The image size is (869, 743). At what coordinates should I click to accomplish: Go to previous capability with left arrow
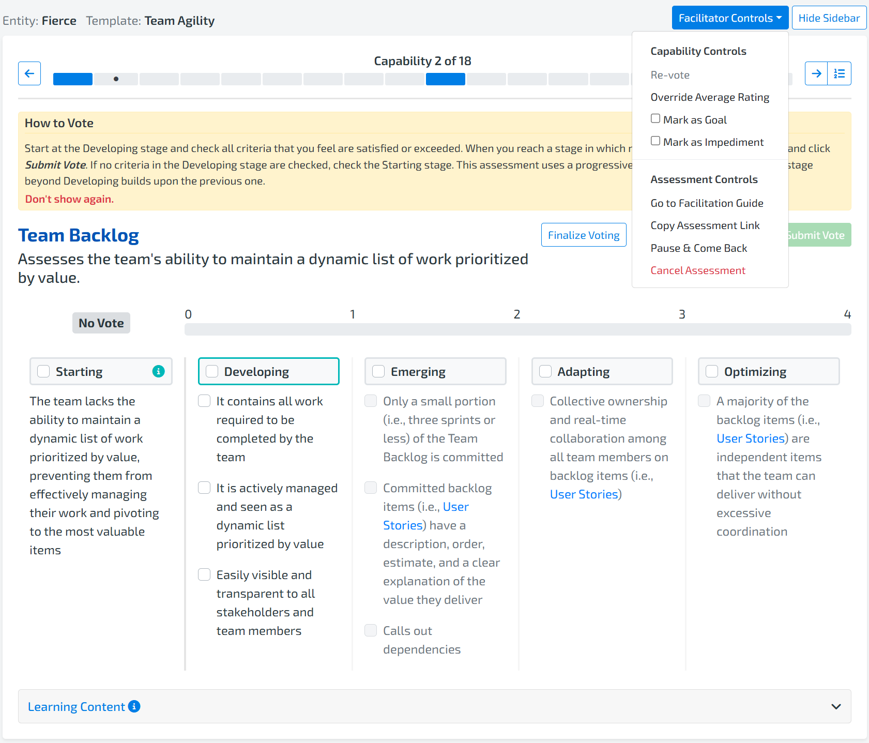tap(29, 73)
